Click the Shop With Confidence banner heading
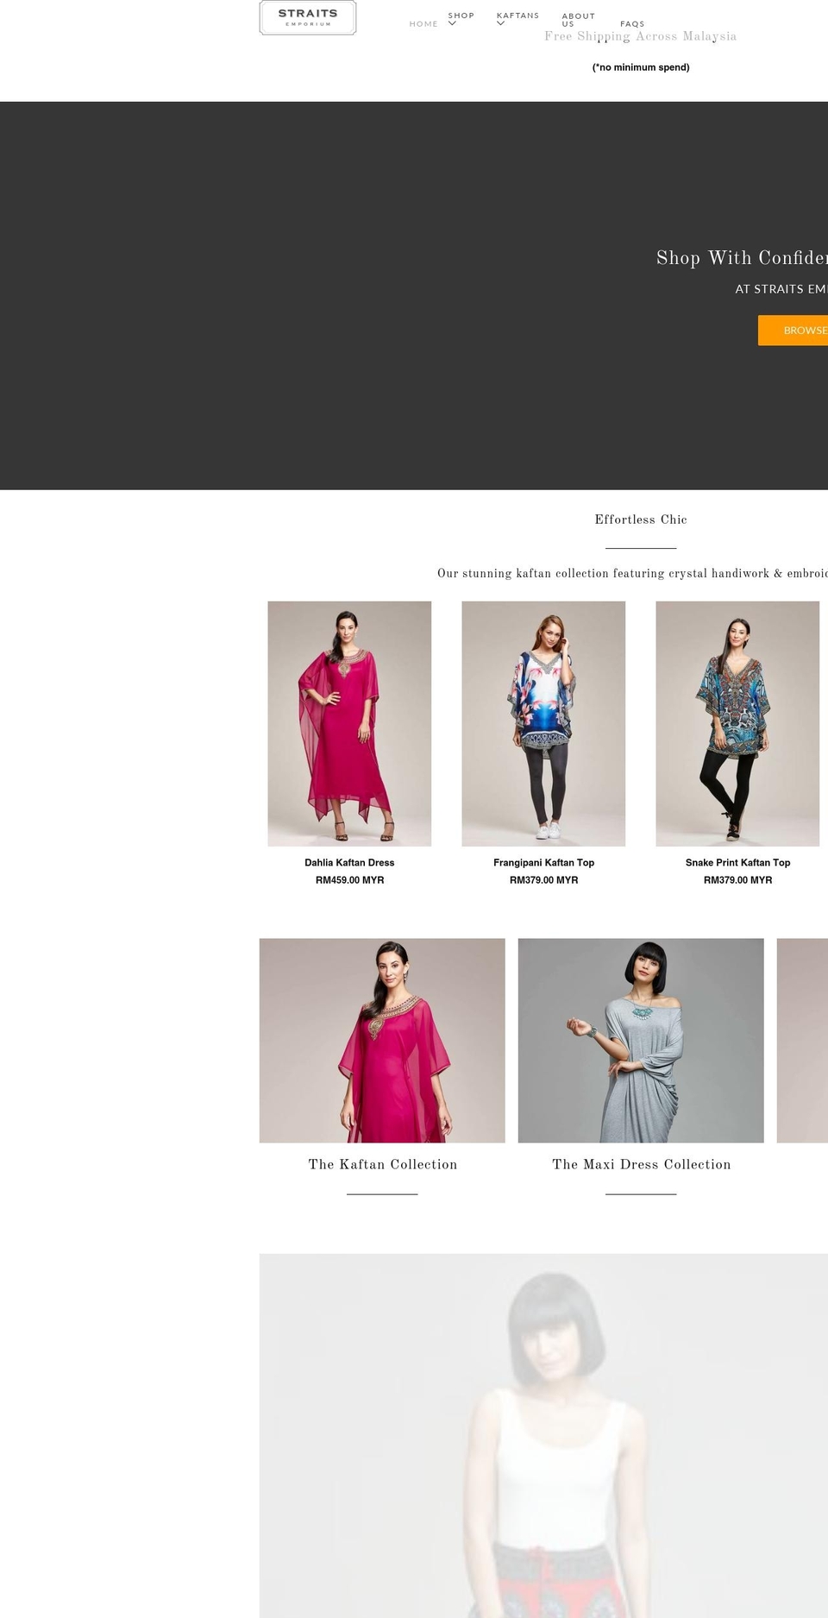 (x=742, y=258)
